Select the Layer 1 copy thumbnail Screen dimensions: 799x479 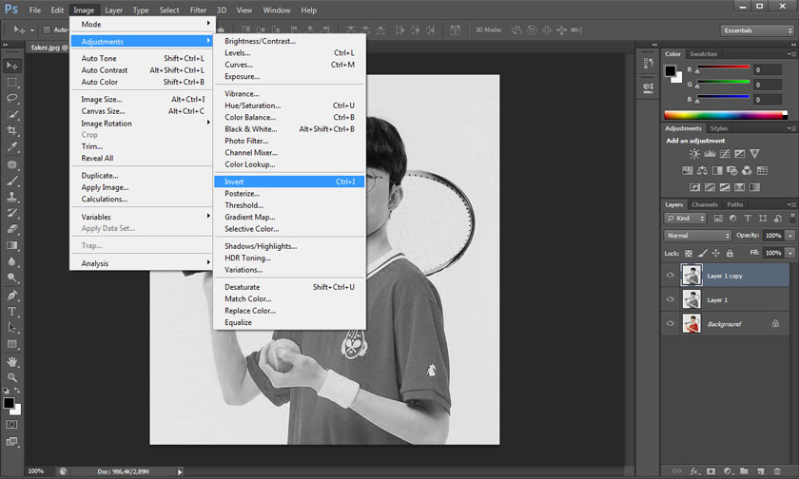[x=692, y=275]
